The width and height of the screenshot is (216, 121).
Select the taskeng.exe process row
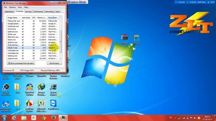point(33,56)
